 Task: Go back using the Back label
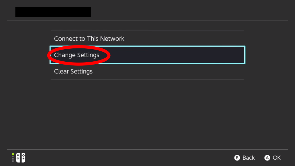click(x=249, y=158)
